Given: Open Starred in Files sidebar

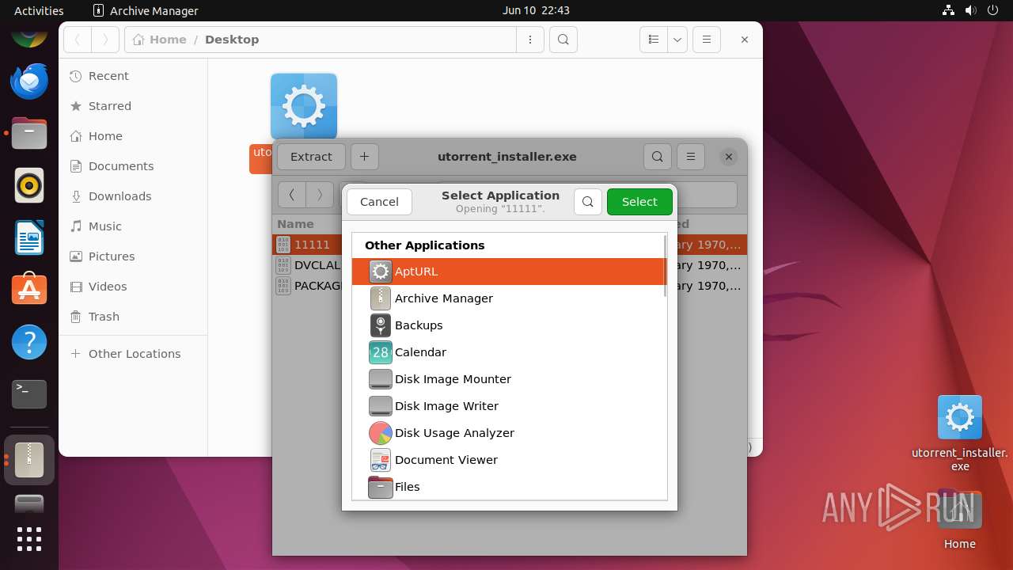Looking at the screenshot, I should [133, 106].
